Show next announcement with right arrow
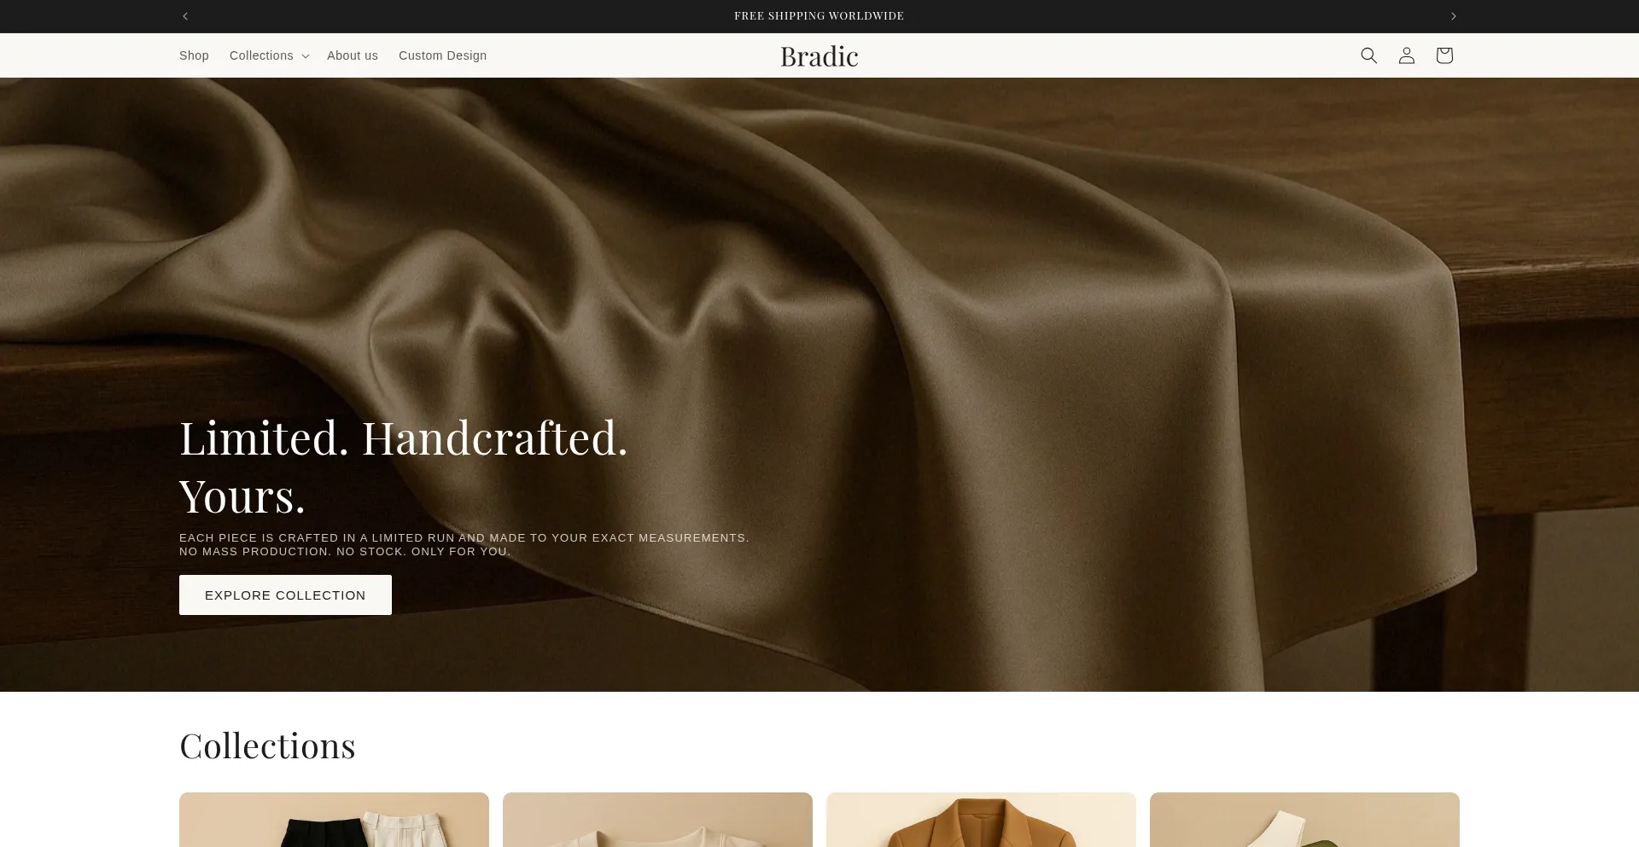Image resolution: width=1639 pixels, height=847 pixels. tap(1453, 16)
